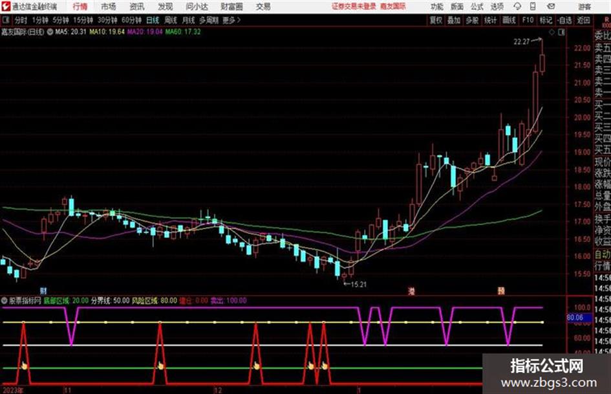Select the 日线 daily period
The height and width of the screenshot is (394, 611).
tap(153, 20)
